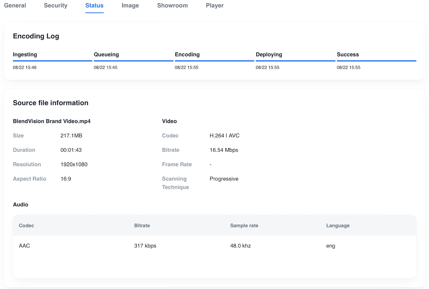Click the Queueing stage label

pos(106,54)
